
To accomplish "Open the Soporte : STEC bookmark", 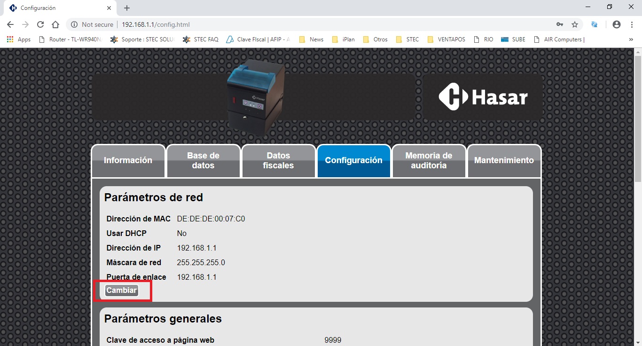I will tap(142, 39).
